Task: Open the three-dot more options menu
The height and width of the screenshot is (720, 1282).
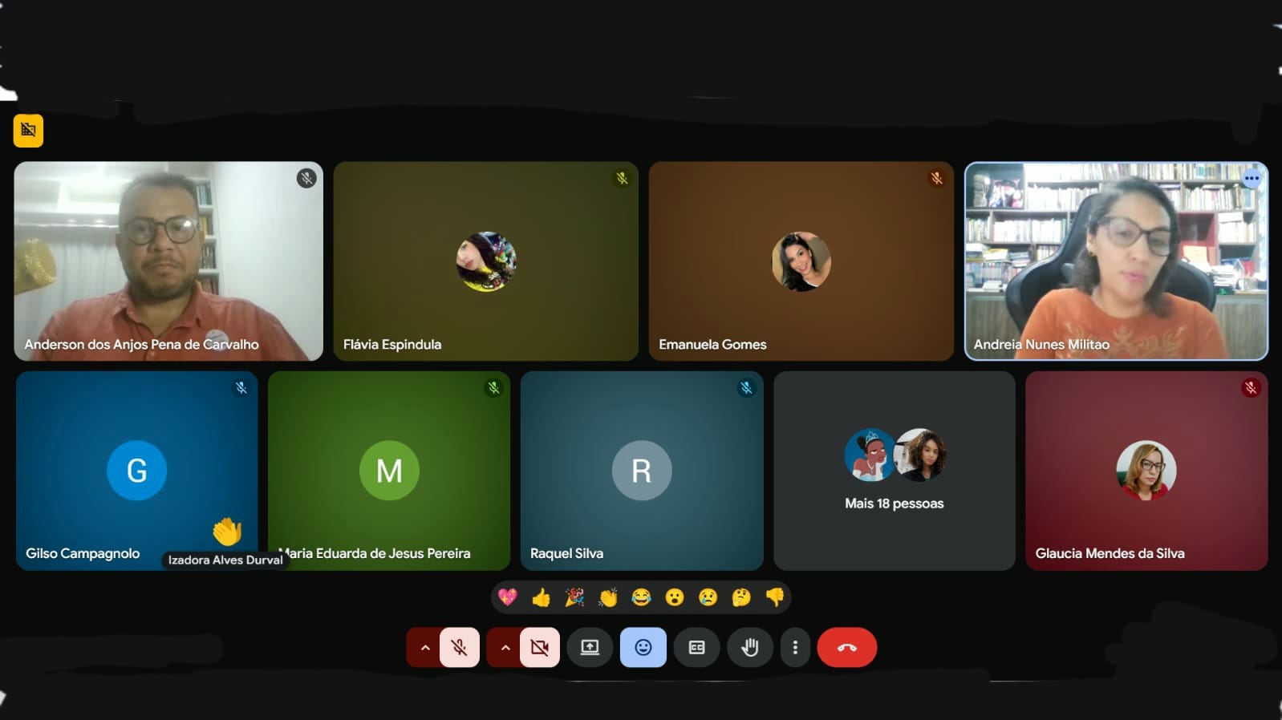Action: (x=795, y=647)
